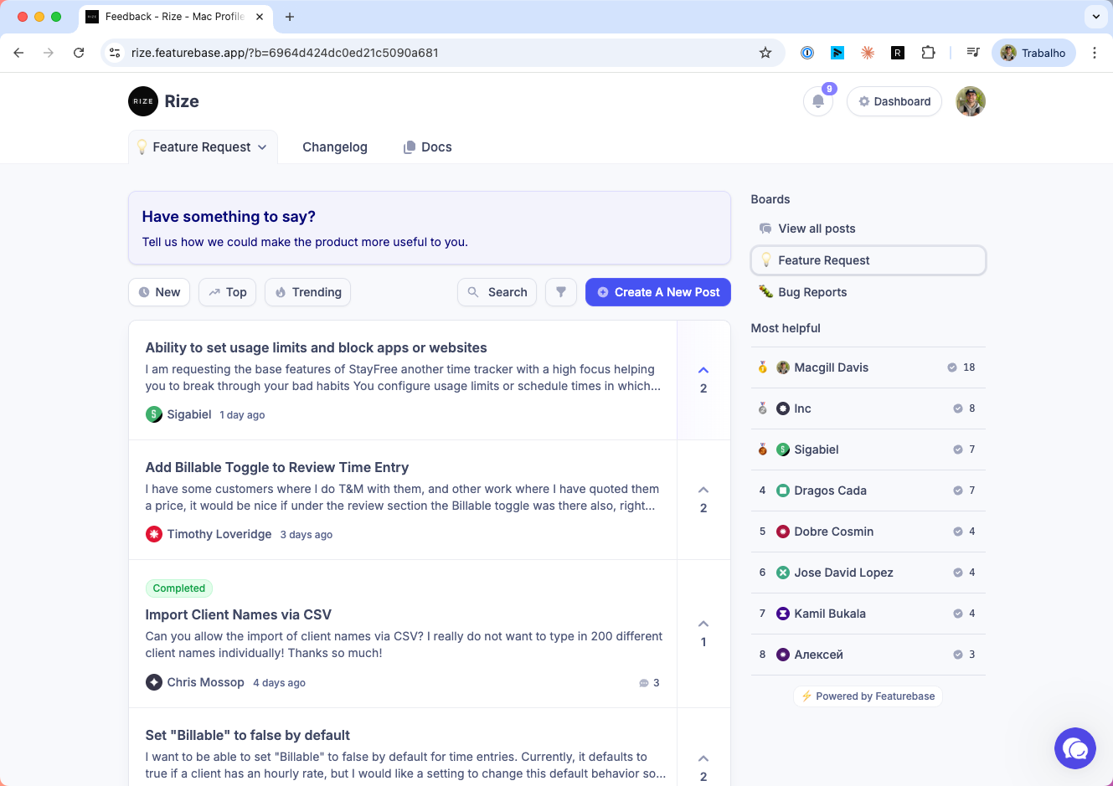This screenshot has width=1113, height=786.
Task: Upvote the "Import Client Names via CSV" post
Action: pyautogui.click(x=703, y=624)
